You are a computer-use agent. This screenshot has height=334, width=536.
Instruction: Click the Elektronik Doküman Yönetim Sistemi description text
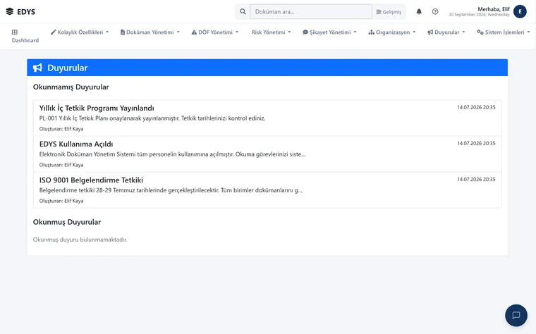coord(172,154)
